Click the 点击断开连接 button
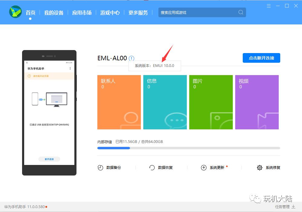The width and height of the screenshot is (302, 212). (x=261, y=58)
